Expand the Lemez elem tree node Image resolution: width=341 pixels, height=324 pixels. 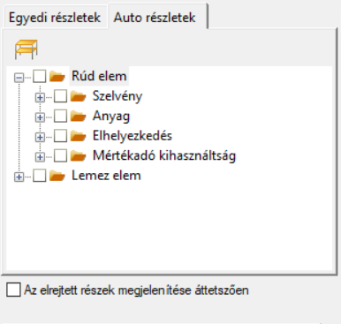(19, 177)
